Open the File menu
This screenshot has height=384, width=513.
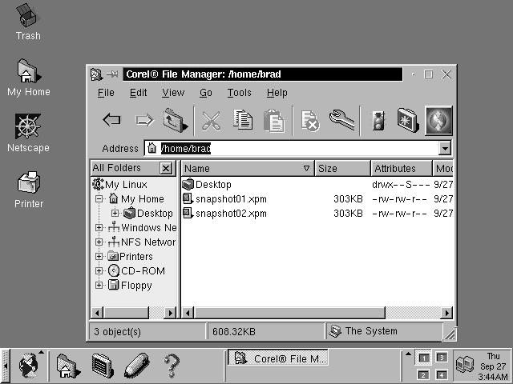106,93
